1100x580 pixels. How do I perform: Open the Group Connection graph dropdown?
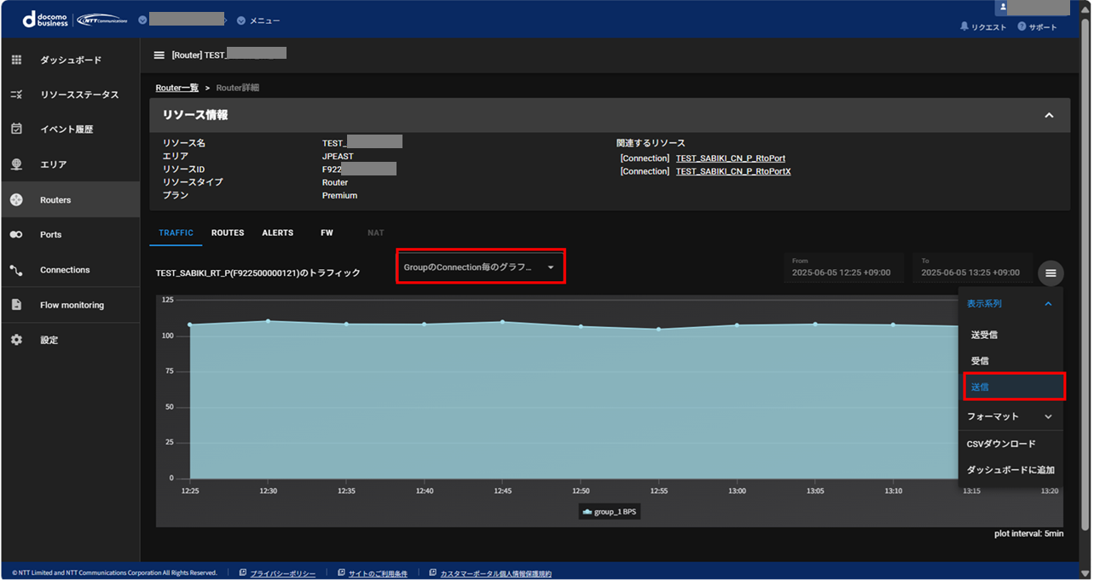[x=480, y=267]
